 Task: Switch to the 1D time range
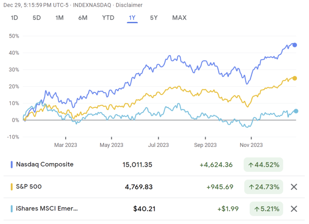click(13, 17)
